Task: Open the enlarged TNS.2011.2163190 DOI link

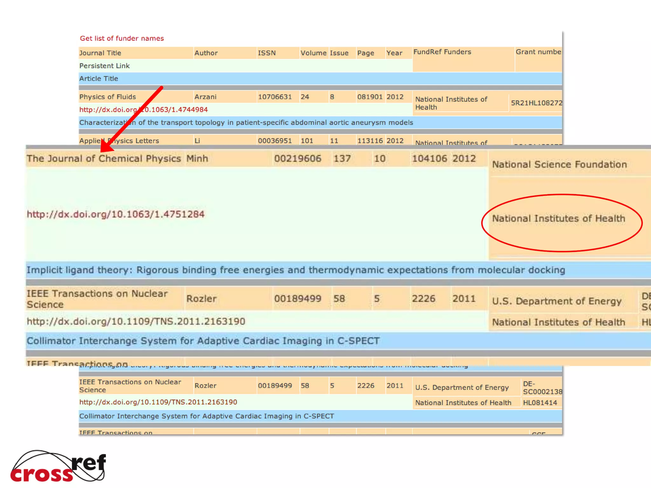Action: [x=136, y=322]
